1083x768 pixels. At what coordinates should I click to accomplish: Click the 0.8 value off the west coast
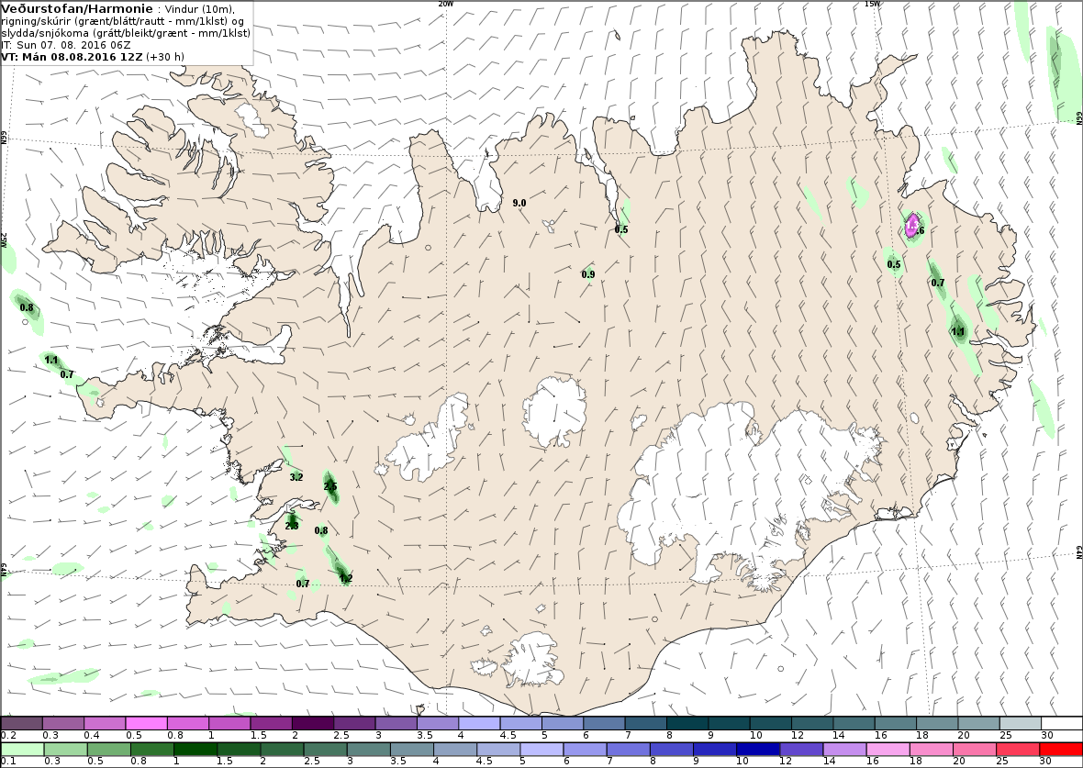tap(27, 308)
